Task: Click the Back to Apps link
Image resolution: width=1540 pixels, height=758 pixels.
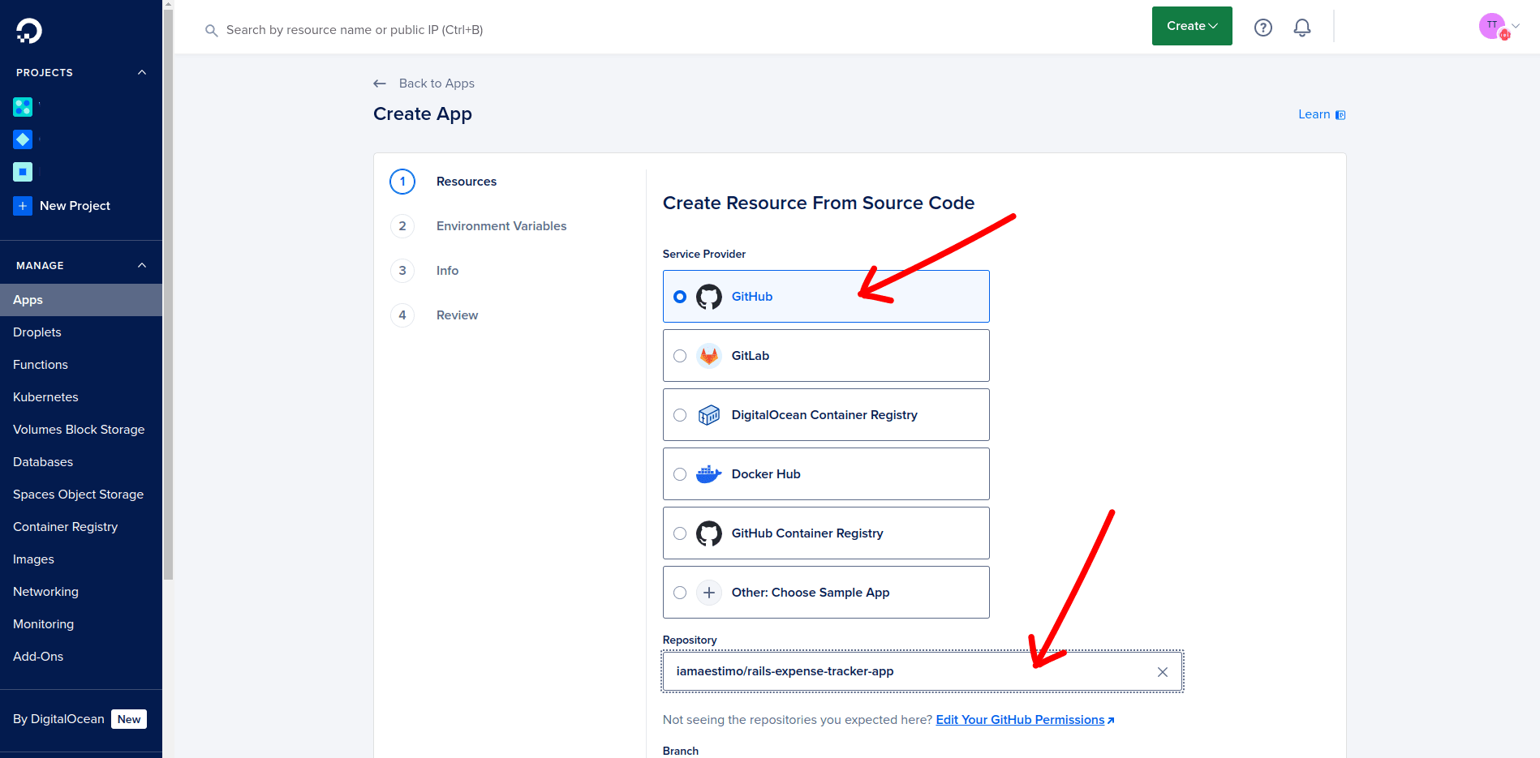Action: pos(437,83)
